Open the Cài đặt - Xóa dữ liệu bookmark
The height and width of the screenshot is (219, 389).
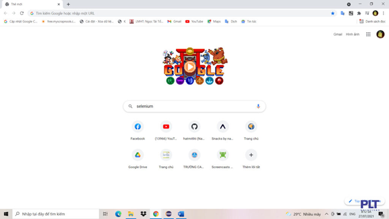(x=96, y=22)
